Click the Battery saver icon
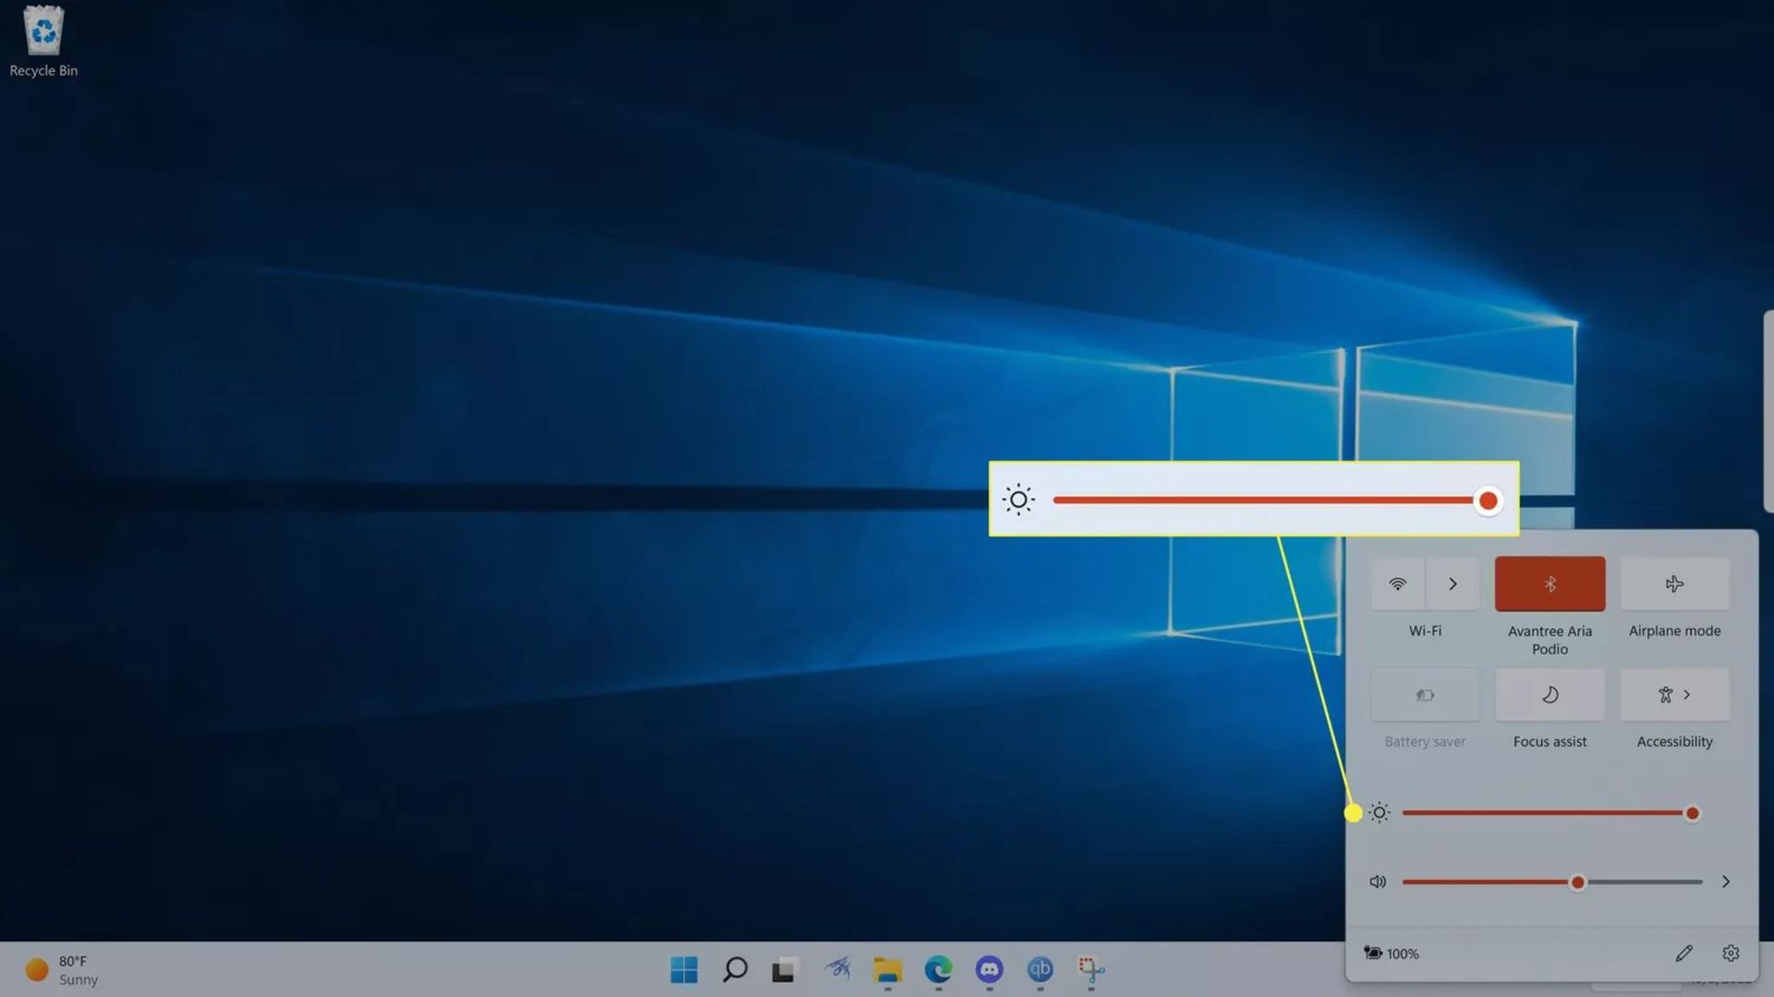 [x=1425, y=694]
